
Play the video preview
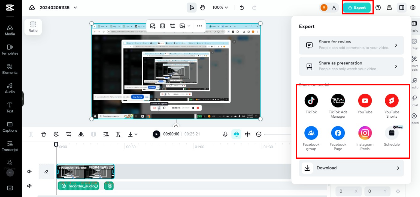156,134
